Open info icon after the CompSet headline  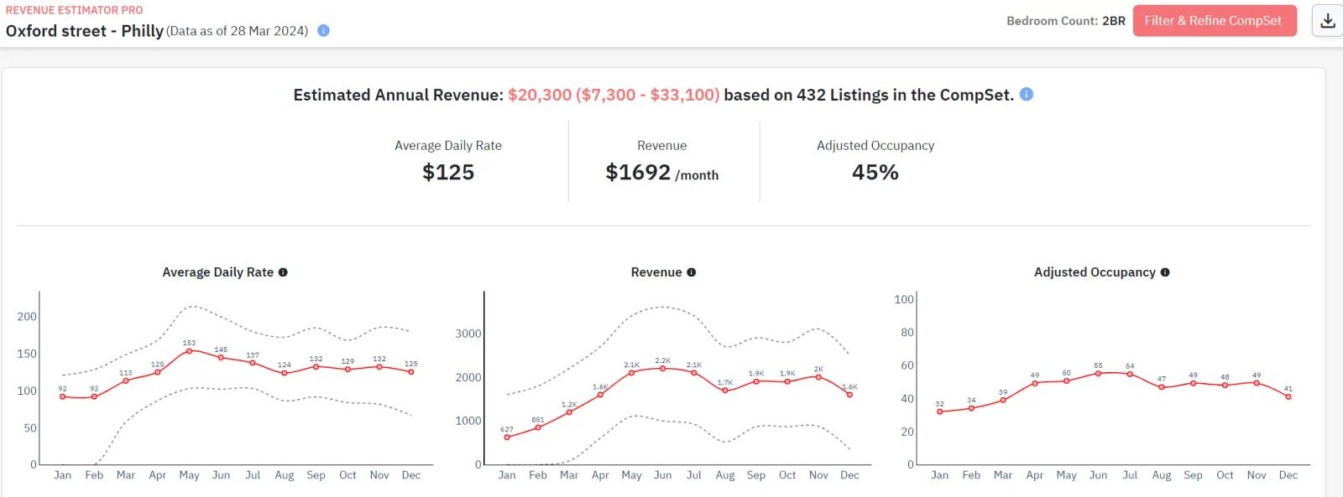pyautogui.click(x=1026, y=94)
